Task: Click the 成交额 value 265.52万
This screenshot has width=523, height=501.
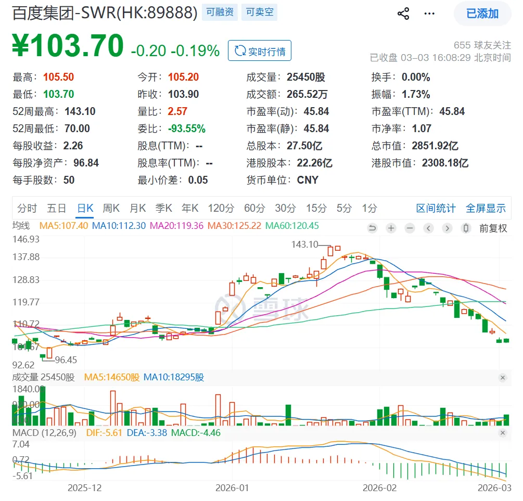Action: (307, 94)
